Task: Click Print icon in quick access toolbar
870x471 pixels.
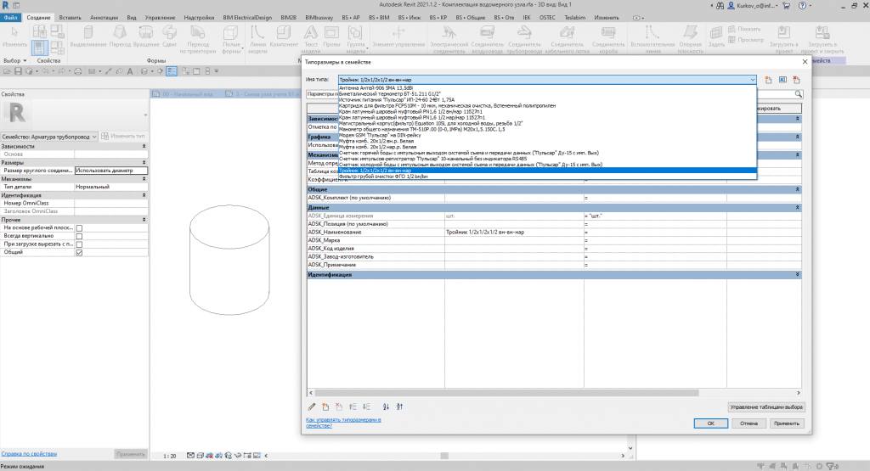Action: (77, 71)
